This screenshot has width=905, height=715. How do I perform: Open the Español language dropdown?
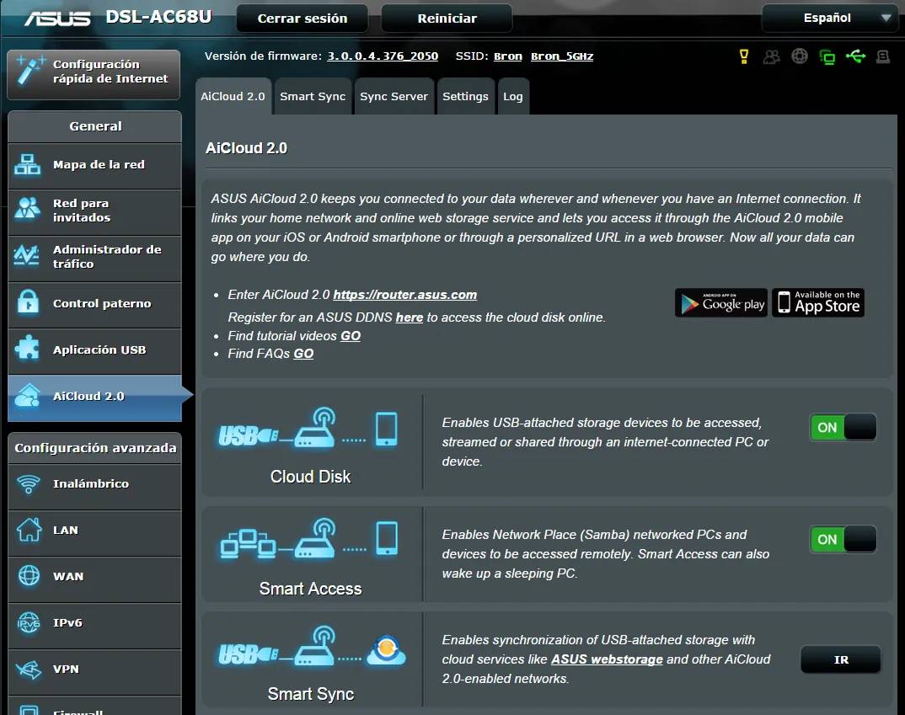coord(828,17)
